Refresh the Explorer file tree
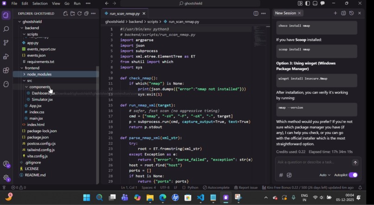The width and height of the screenshot is (374, 205). click(x=79, y=13)
